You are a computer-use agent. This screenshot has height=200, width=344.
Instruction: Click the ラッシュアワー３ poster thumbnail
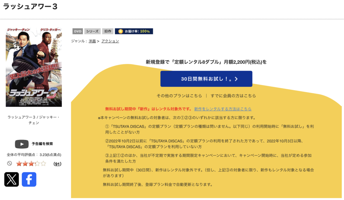coord(34,67)
